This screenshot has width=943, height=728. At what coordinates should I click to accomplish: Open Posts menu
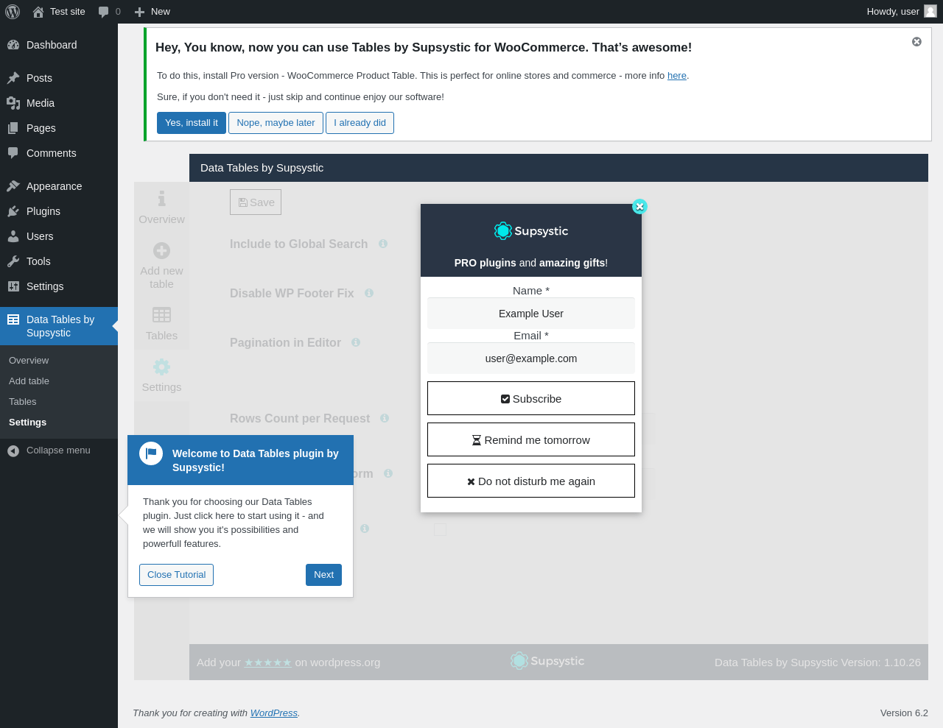point(59,78)
